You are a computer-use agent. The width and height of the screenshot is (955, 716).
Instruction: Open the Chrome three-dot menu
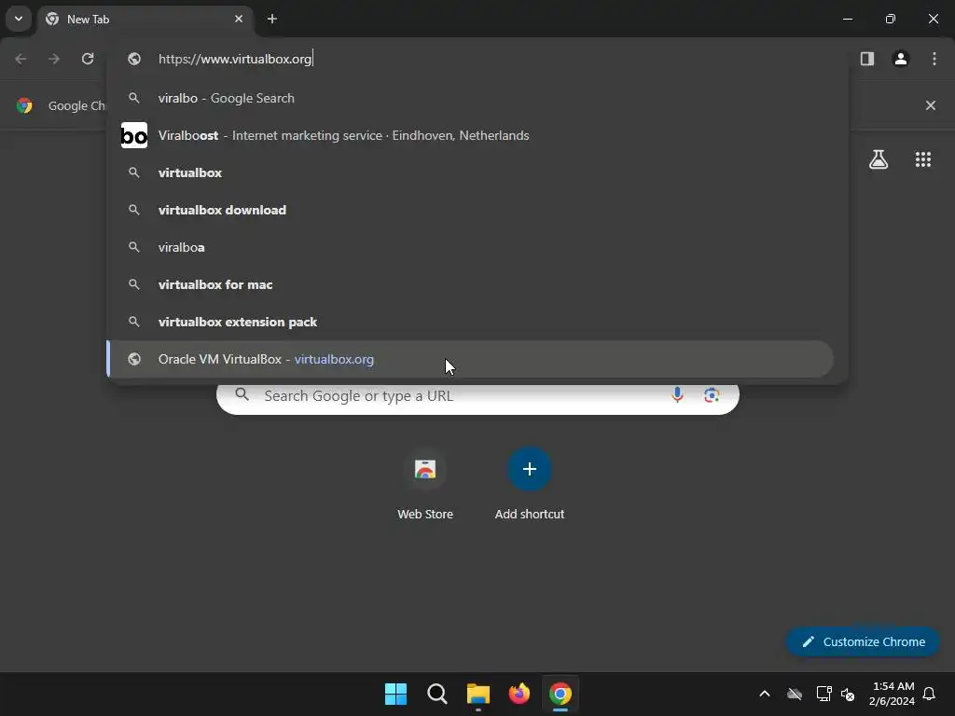(934, 59)
